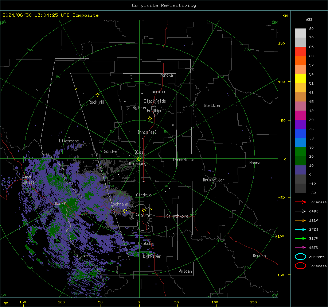The image size is (328, 307).
Task: Click the Lake Louise label
Action: (28, 179)
